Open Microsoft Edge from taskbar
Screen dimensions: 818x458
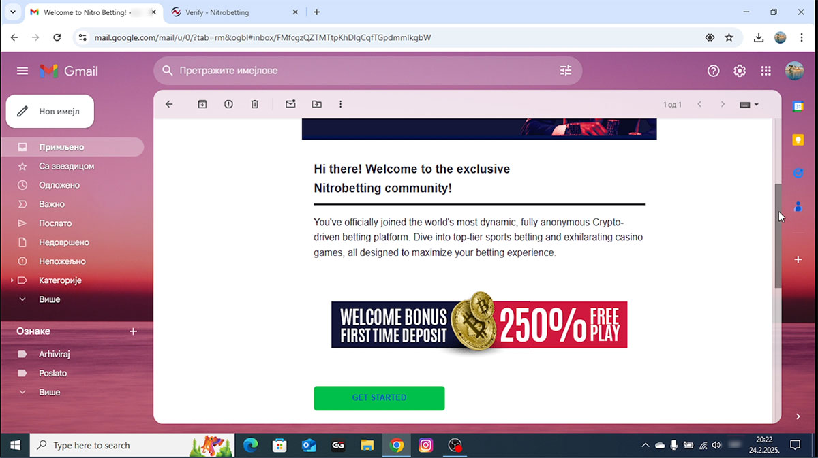coord(250,446)
